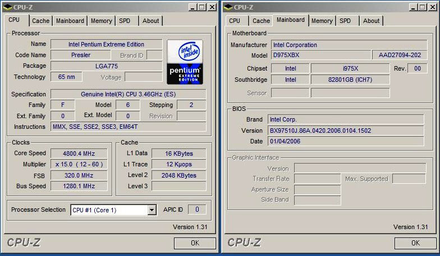Click the FSB value 320.0 MHz
Viewport: 440px width, 256px height.
[79, 175]
